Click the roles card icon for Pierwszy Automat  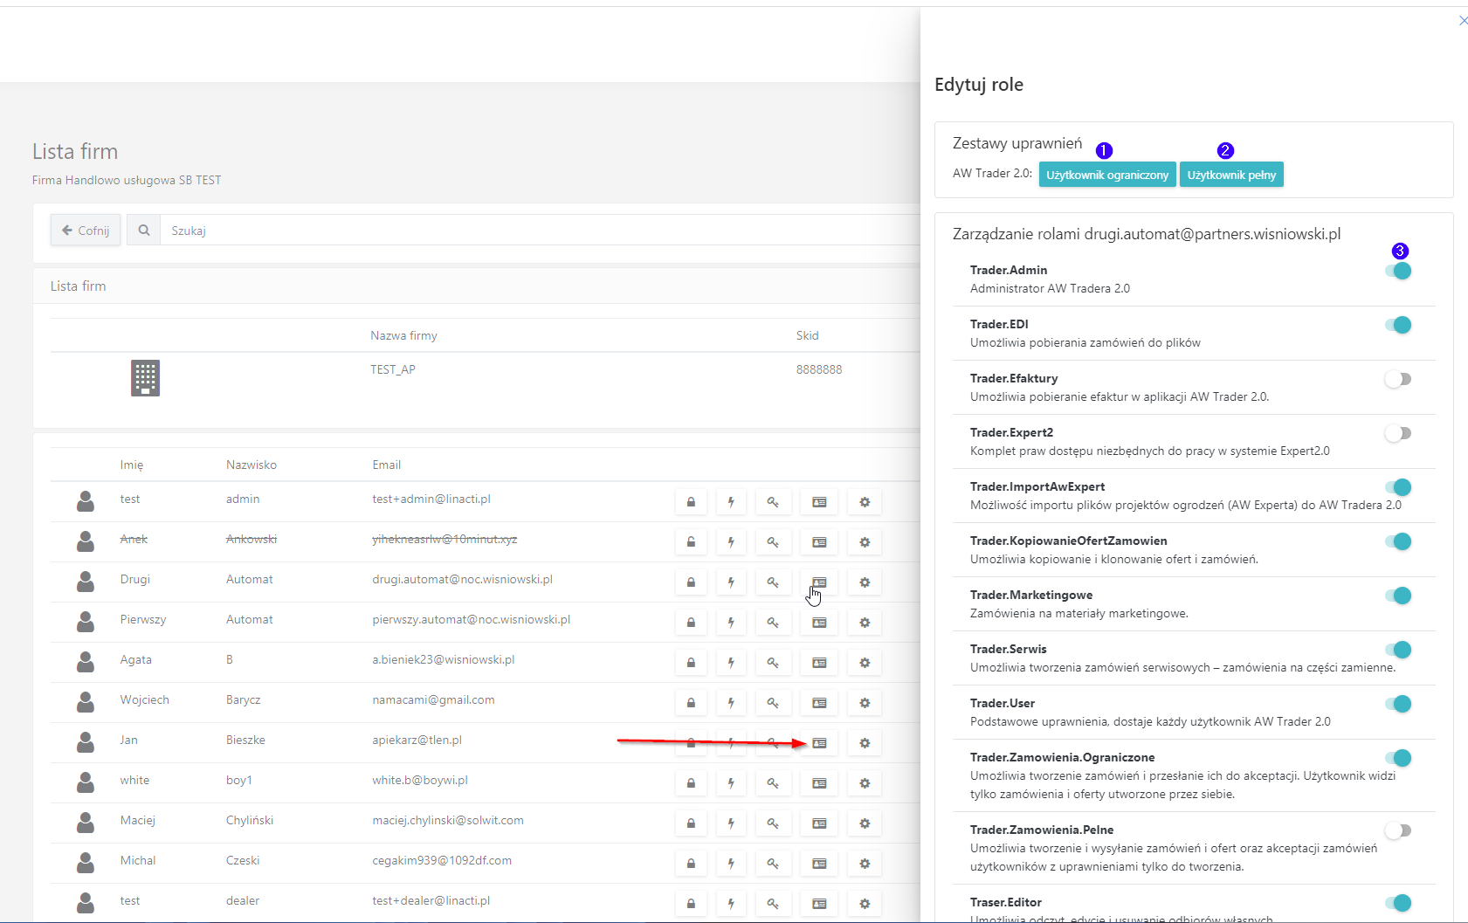tap(819, 623)
